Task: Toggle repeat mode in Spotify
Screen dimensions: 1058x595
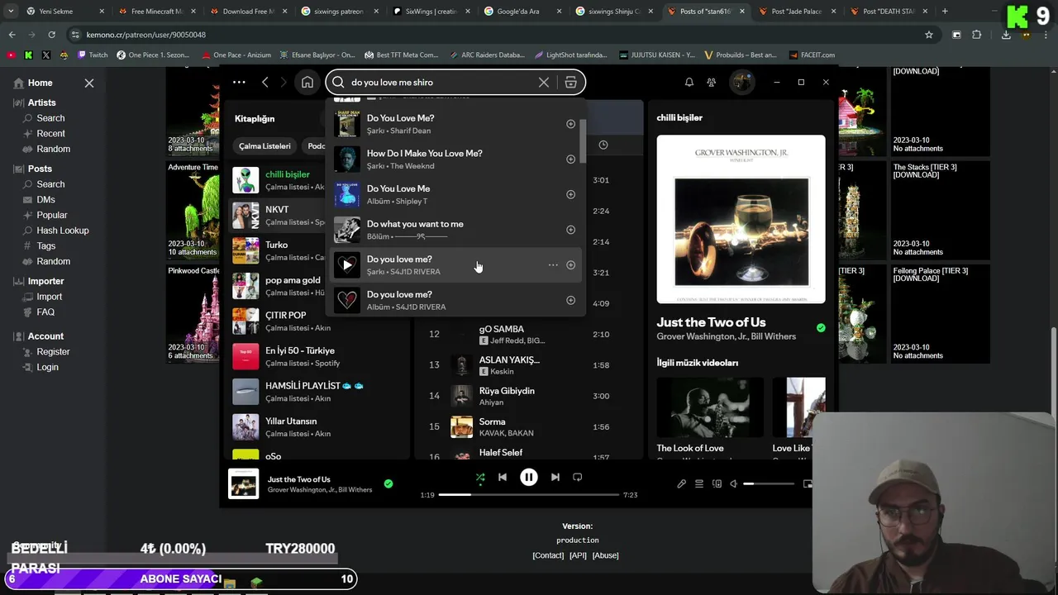Action: pyautogui.click(x=578, y=477)
